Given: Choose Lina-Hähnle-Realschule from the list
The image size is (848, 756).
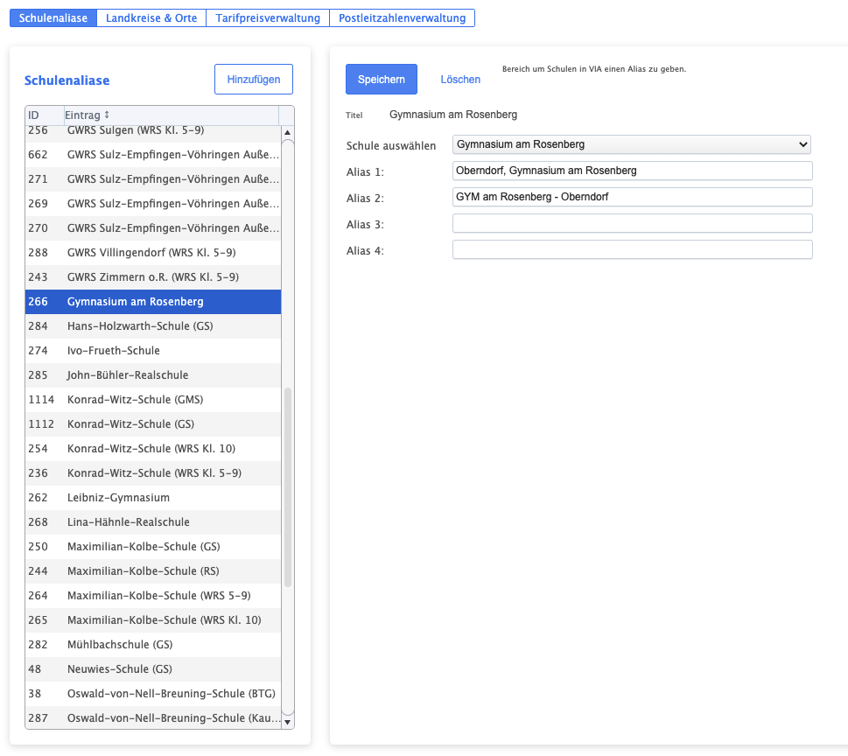Looking at the screenshot, I should 128,522.
